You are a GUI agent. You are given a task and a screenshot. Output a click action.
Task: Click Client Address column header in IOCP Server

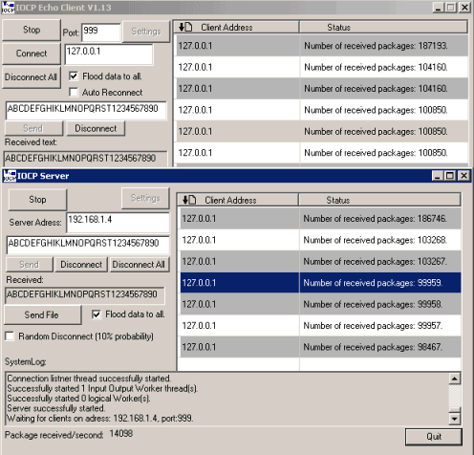238,200
